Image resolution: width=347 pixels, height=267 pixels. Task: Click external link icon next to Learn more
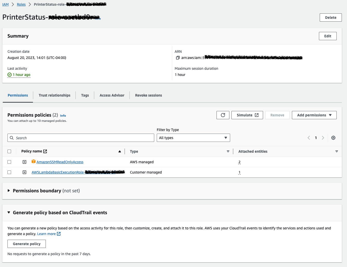pos(59,234)
